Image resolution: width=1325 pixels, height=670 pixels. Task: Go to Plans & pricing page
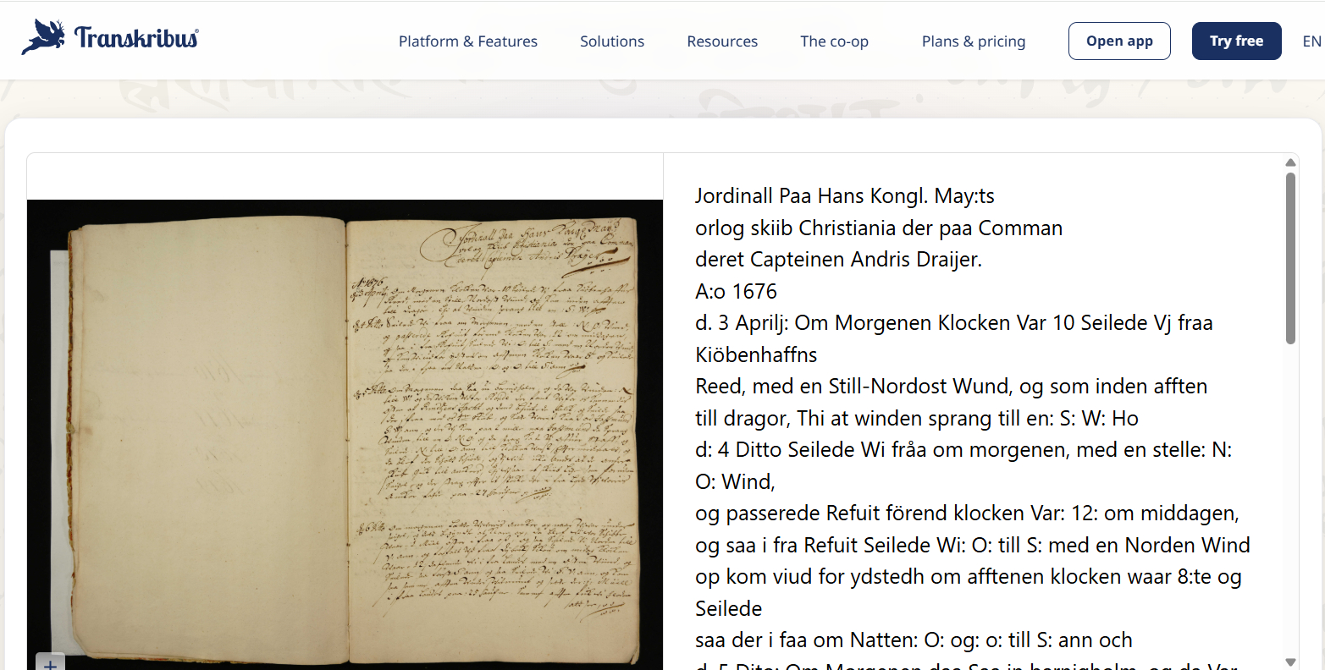[x=973, y=41]
